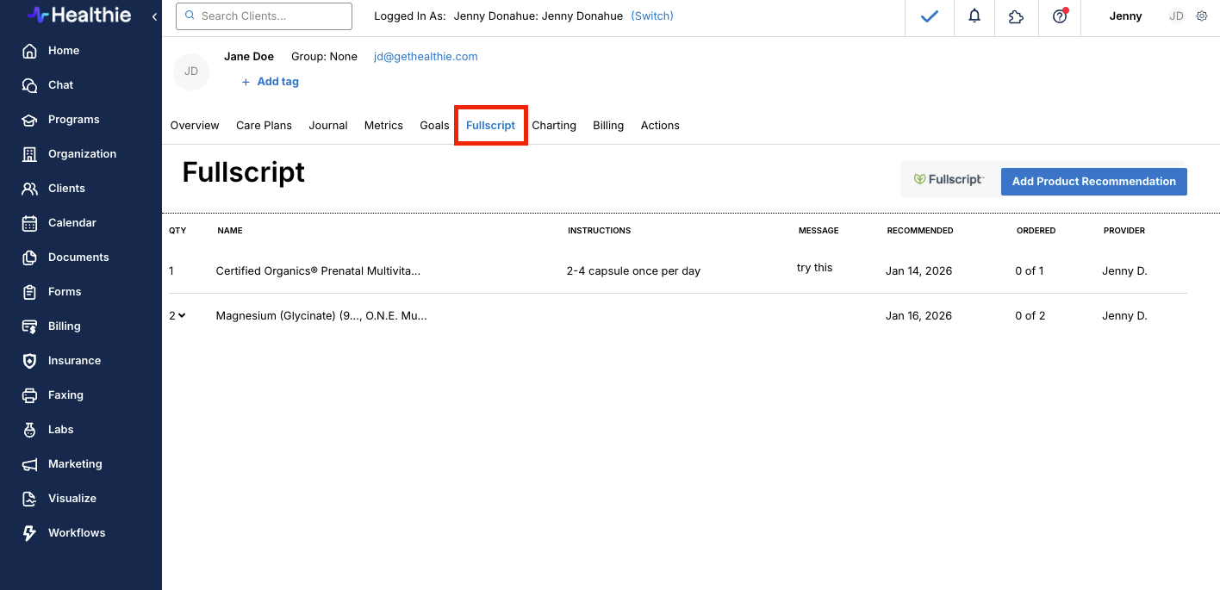The width and height of the screenshot is (1220, 590).
Task: Click the JD avatar in top bar
Action: [x=1177, y=16]
